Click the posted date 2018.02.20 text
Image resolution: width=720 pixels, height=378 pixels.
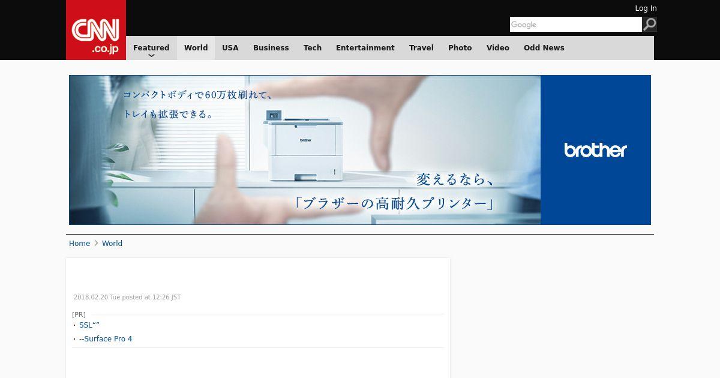[127, 298]
